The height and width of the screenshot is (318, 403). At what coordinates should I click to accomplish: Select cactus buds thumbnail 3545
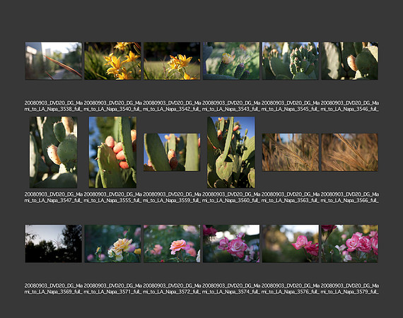point(291,61)
